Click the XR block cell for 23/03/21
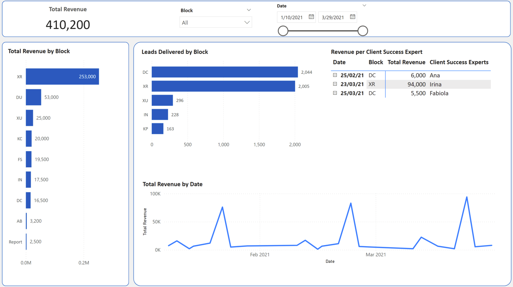This screenshot has height=287, width=513. tap(372, 84)
